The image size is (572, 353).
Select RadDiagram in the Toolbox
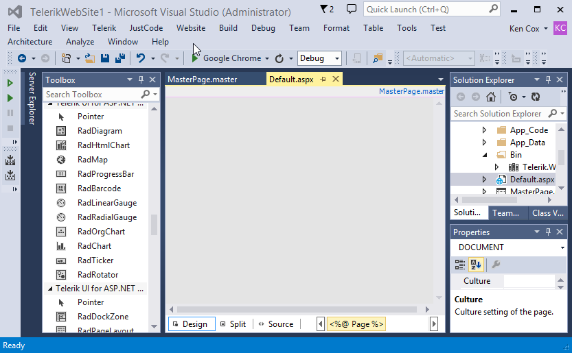(x=100, y=131)
